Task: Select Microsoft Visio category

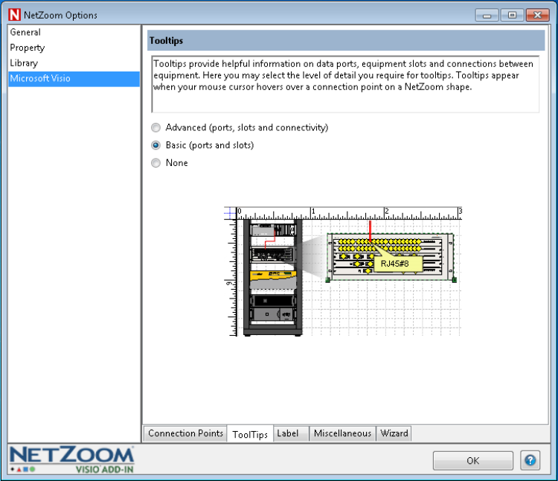Action: (74, 78)
